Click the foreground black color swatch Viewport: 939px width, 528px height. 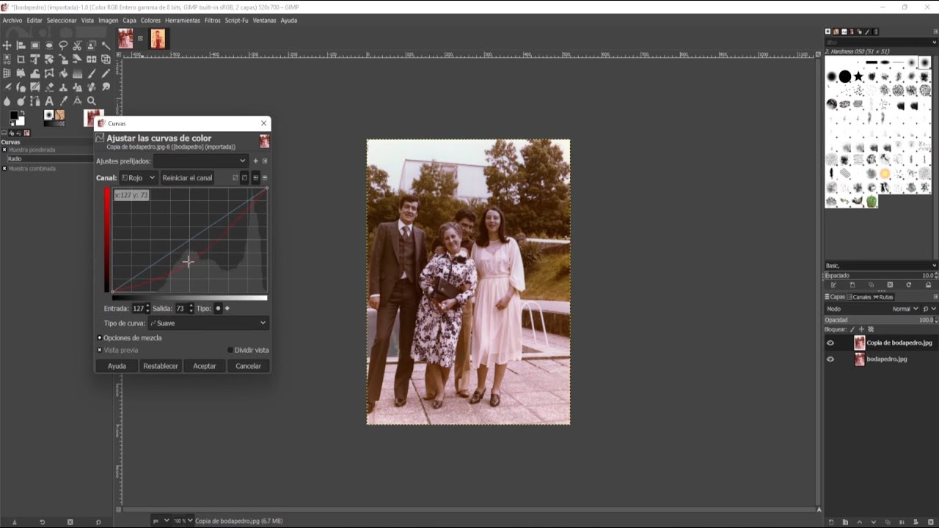tap(13, 115)
